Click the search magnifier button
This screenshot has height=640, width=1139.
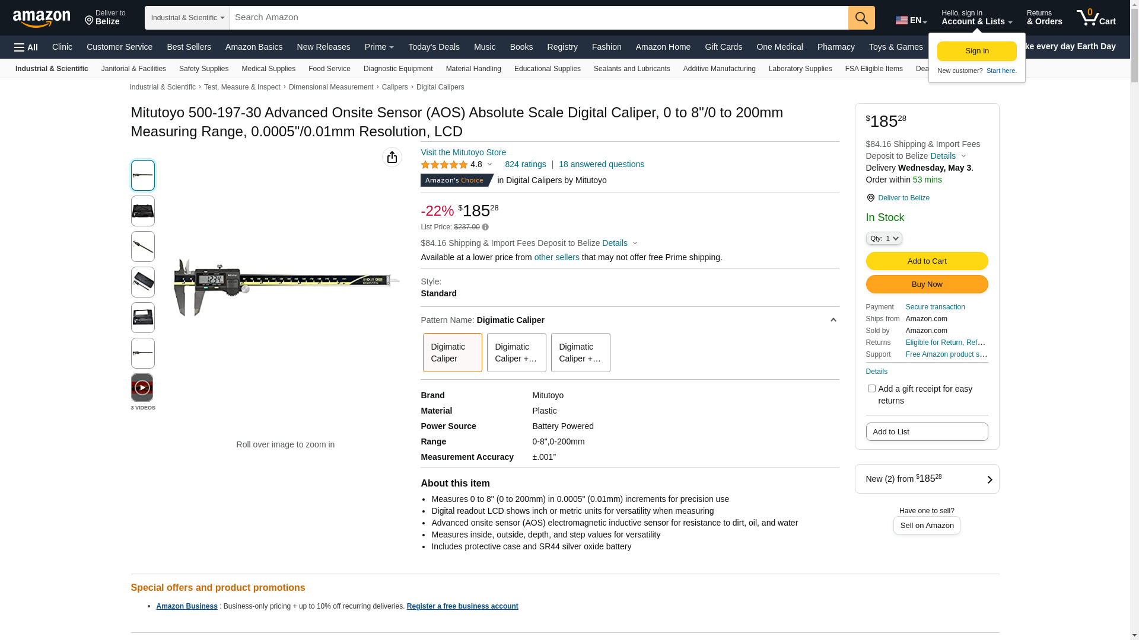(x=861, y=18)
